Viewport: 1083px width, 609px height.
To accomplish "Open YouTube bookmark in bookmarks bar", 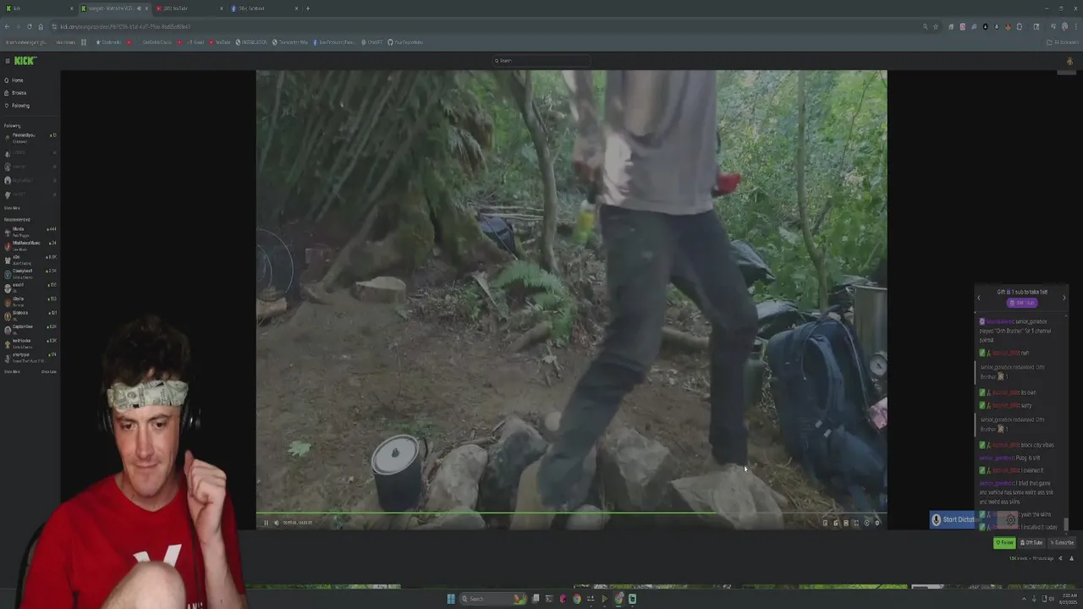I will click(221, 42).
